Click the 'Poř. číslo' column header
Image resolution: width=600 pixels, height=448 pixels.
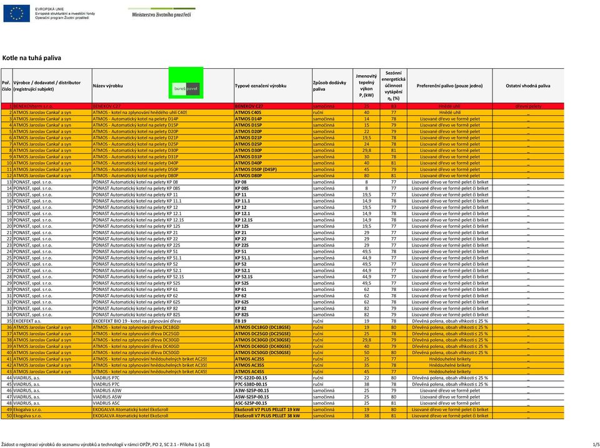6,86
